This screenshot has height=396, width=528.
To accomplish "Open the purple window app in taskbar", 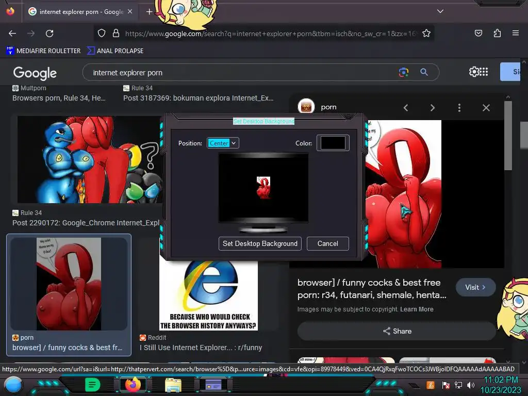I will [213, 385].
